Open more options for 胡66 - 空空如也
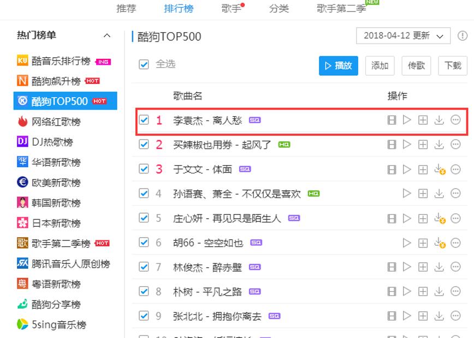 pos(455,243)
